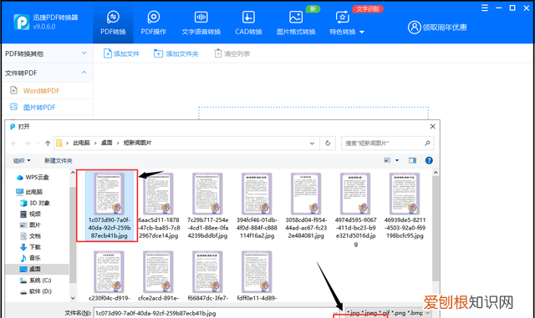The image size is (535, 318).
Task: Select 视频 folder in tree
Action: 30,214
